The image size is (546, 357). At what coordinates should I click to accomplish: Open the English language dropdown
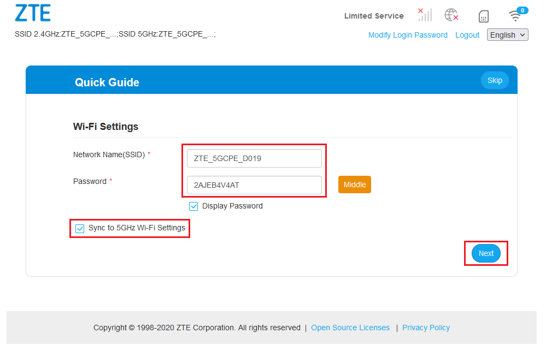click(x=507, y=35)
